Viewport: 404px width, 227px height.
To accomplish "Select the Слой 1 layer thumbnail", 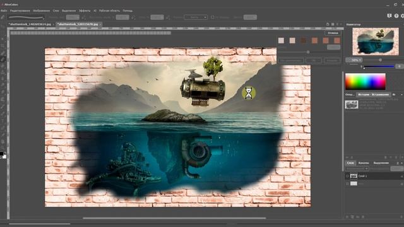I will click(353, 176).
